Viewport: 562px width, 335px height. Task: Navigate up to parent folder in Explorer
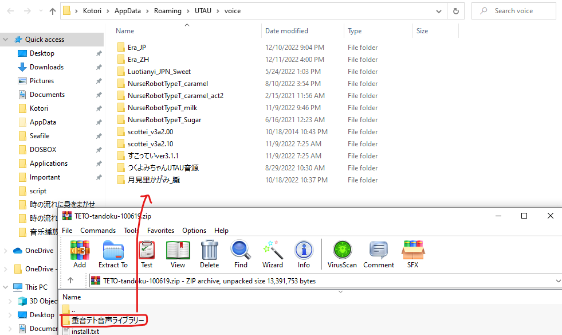pyautogui.click(x=53, y=11)
